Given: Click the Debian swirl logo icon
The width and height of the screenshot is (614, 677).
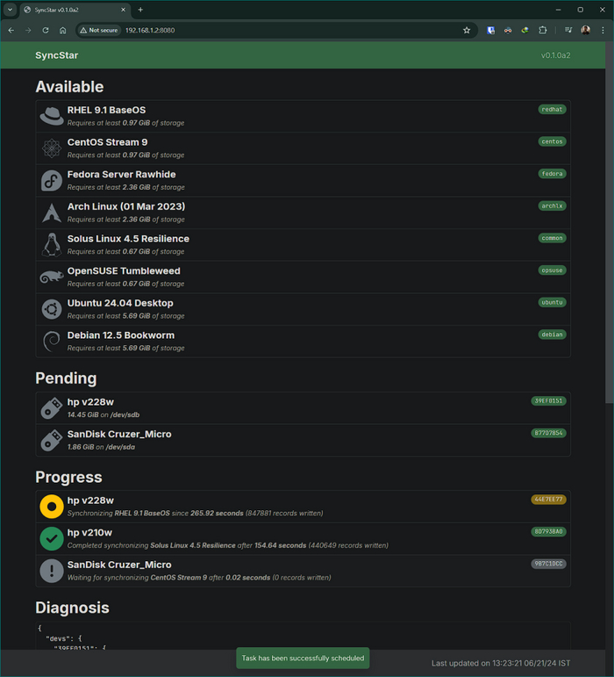Looking at the screenshot, I should pos(52,341).
